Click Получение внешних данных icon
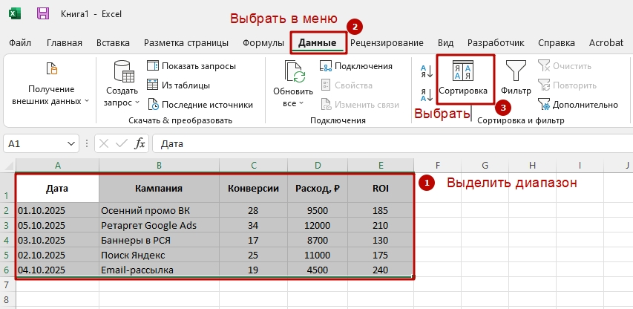The image size is (633, 309). click(51, 69)
